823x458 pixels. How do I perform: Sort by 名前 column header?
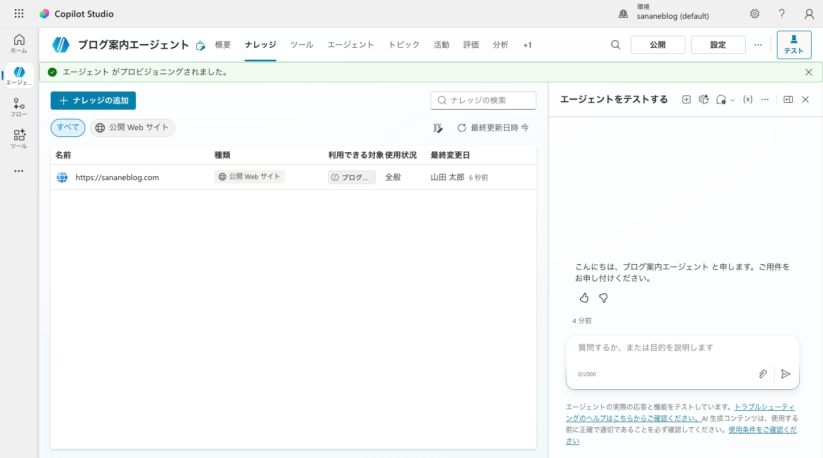pyautogui.click(x=63, y=155)
